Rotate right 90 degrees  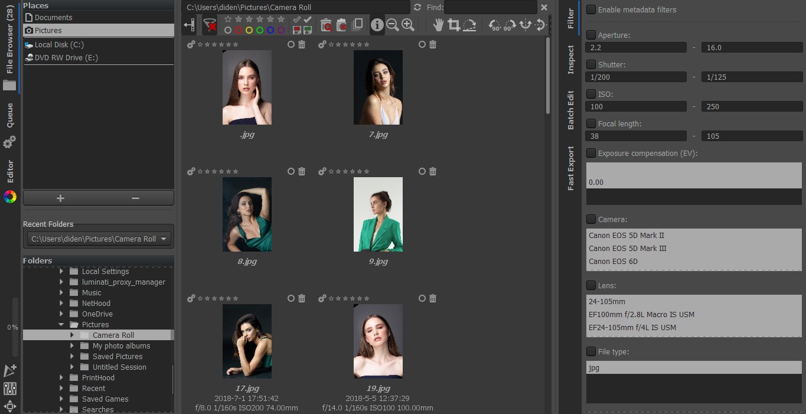[510, 25]
